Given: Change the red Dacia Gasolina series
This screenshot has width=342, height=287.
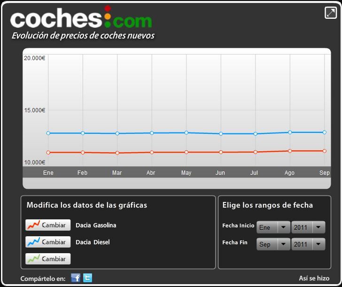Looking at the screenshot, I should [48, 225].
